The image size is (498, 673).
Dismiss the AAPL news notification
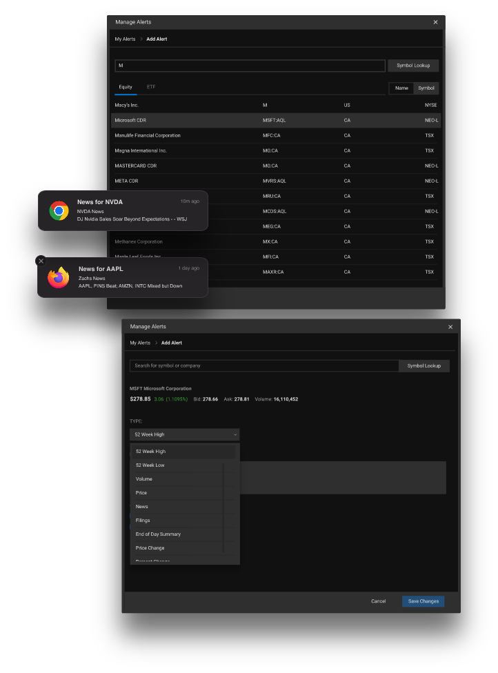coord(41,261)
